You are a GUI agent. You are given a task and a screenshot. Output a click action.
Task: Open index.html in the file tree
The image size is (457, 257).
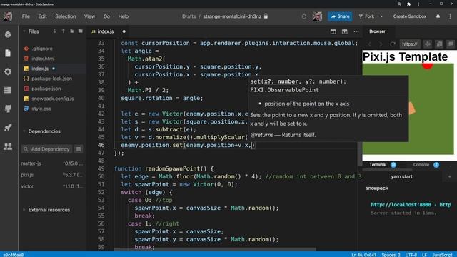pos(52,59)
